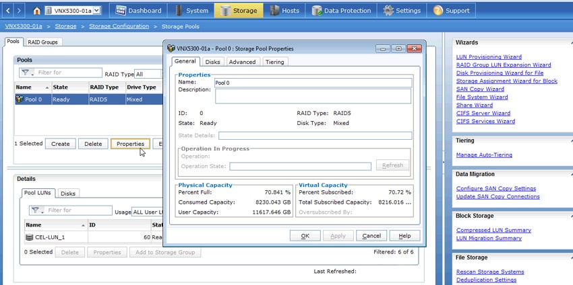This screenshot has height=285, width=573.
Task: Click the Help button in the dialog
Action: tap(404, 236)
